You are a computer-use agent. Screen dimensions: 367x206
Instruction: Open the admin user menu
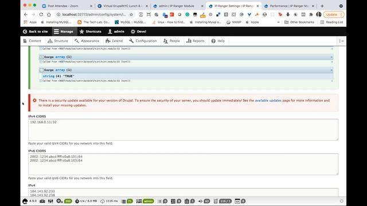(x=116, y=31)
